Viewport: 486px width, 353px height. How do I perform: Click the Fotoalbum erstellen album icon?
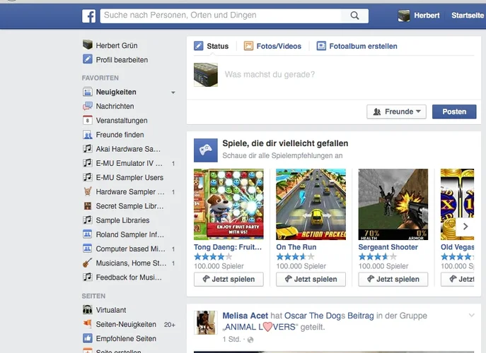pyautogui.click(x=321, y=46)
